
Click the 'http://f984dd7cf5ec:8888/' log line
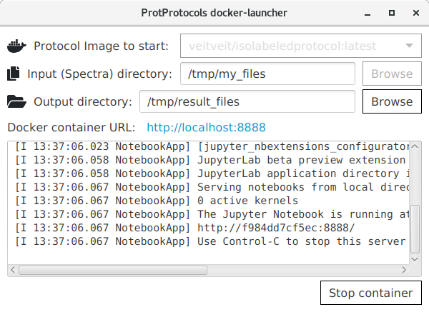(184, 228)
